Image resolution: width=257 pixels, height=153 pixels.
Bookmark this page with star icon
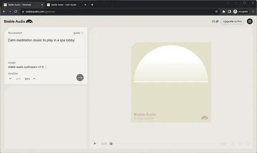(x=216, y=11)
